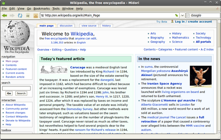Click the Midori leaf icon in title bar
The image size is (221, 140).
(4, 3)
